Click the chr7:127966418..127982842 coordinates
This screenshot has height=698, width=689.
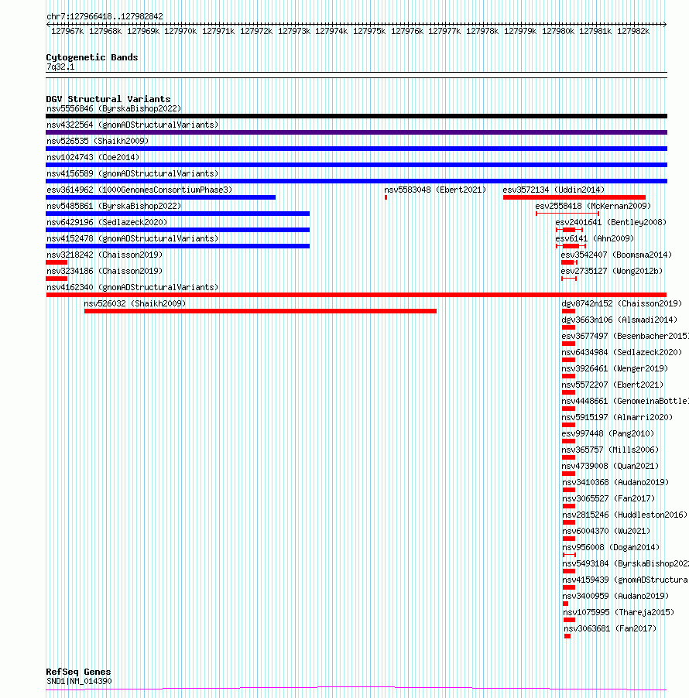pyautogui.click(x=105, y=16)
